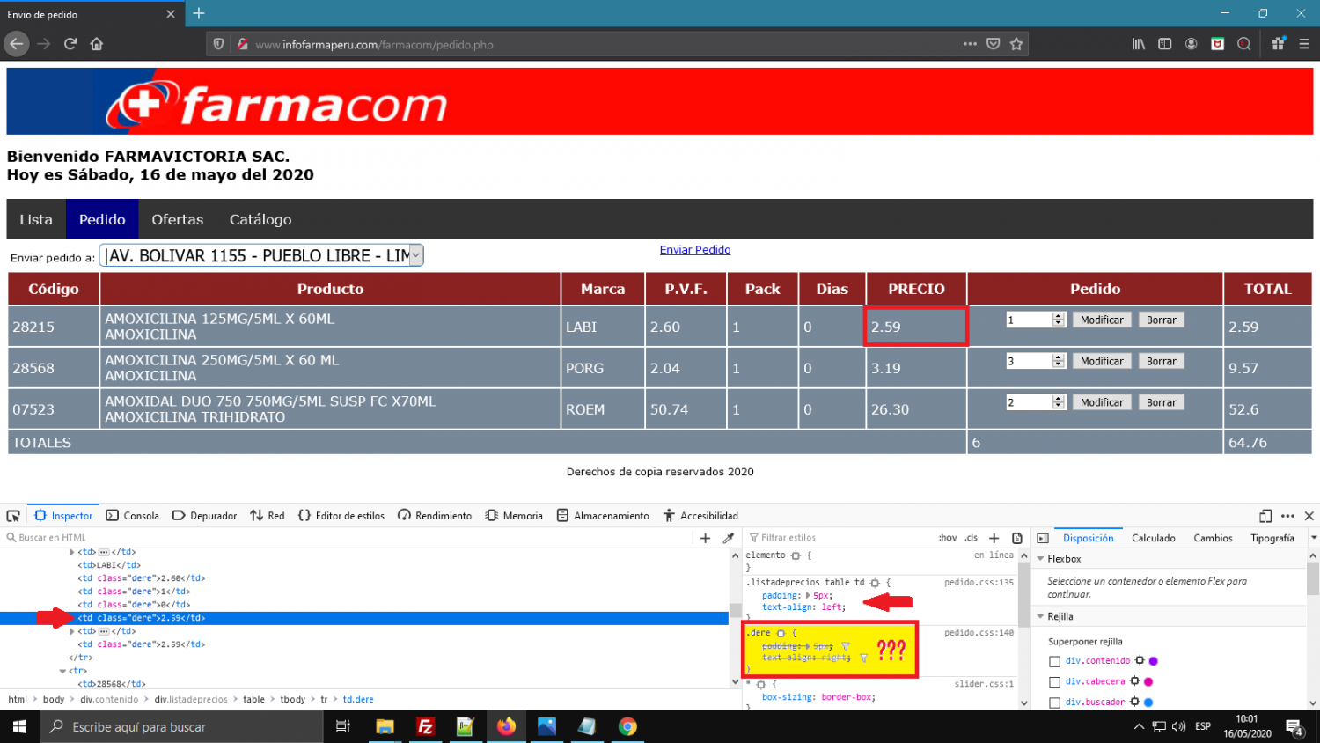The width and height of the screenshot is (1320, 743).
Task: Open the Almacenamiento storage panel
Action: click(x=603, y=516)
